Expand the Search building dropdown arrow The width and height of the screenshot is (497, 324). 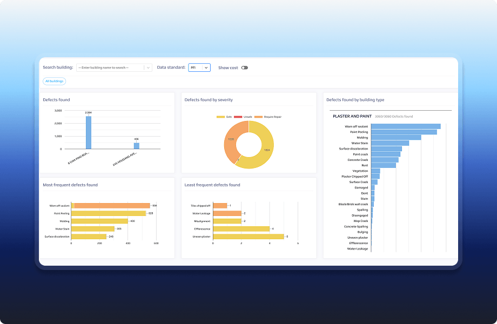point(148,68)
